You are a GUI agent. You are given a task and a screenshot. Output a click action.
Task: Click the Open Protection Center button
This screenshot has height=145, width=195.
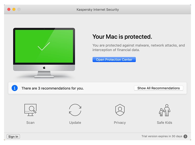[x=114, y=60]
